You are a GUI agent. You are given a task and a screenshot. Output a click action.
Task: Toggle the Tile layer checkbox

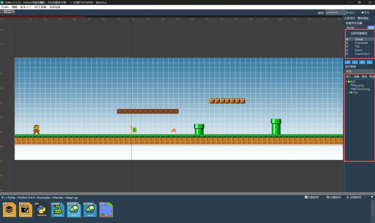pyautogui.click(x=347, y=46)
